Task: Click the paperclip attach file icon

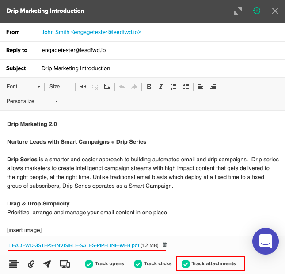Action: pos(31,264)
